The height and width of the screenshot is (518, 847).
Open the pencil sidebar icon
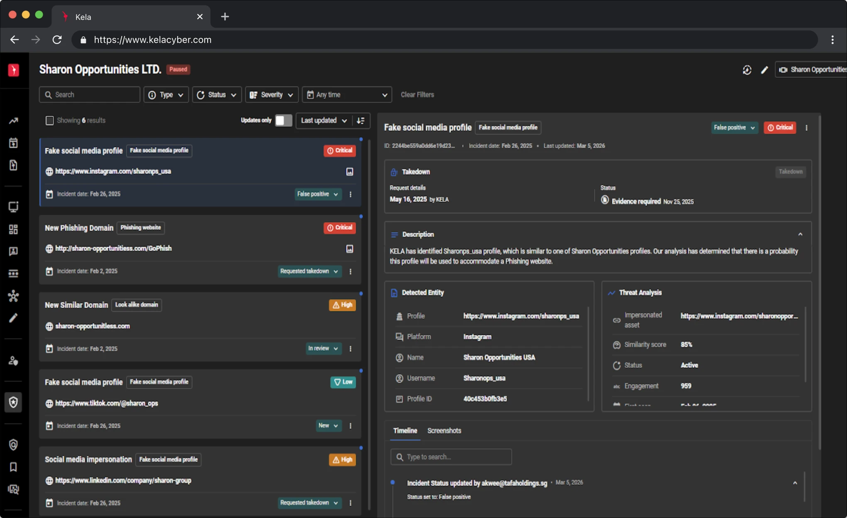click(14, 318)
